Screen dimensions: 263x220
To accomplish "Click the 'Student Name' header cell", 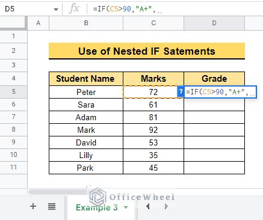I will 86,79.
